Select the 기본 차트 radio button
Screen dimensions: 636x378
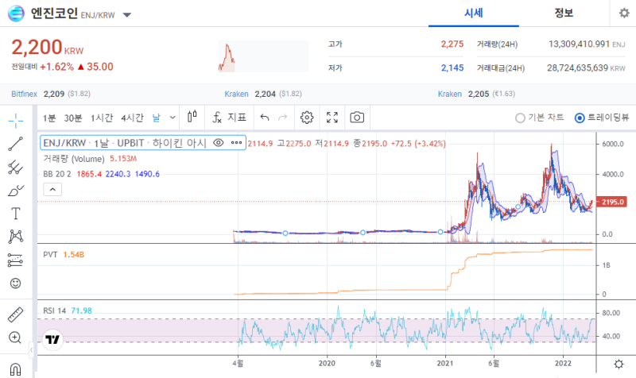click(520, 118)
